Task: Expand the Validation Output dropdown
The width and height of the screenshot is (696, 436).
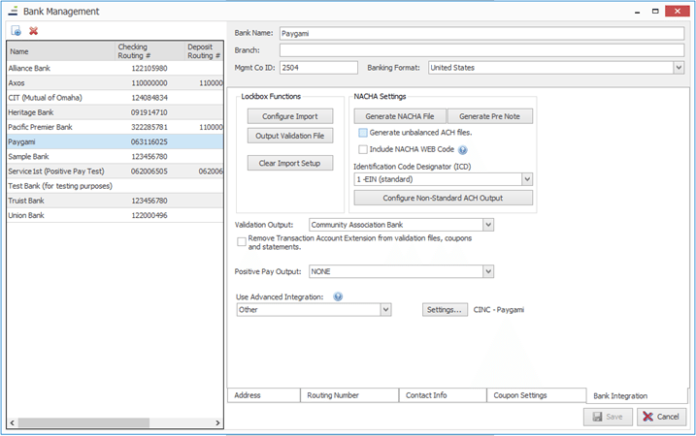Action: 488,225
